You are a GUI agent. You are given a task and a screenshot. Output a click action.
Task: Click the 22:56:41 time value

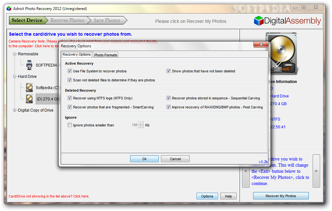click(x=278, y=127)
